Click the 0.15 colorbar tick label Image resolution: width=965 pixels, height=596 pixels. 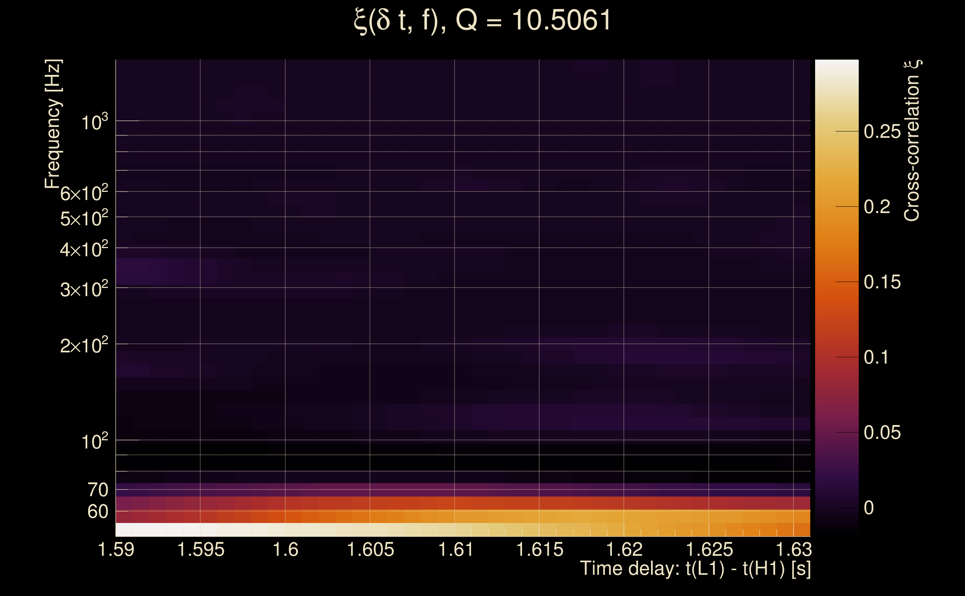tap(882, 282)
